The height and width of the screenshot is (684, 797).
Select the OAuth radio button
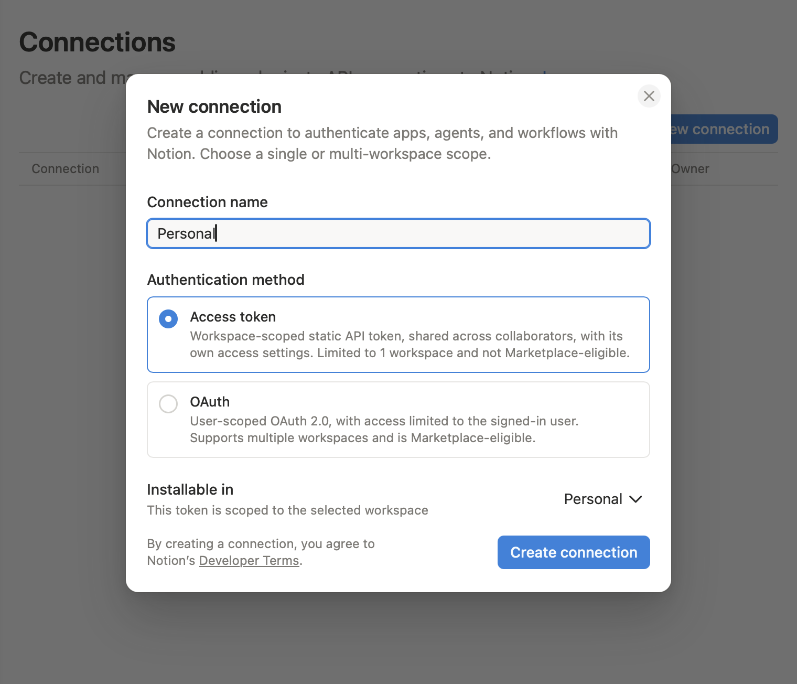[168, 404]
